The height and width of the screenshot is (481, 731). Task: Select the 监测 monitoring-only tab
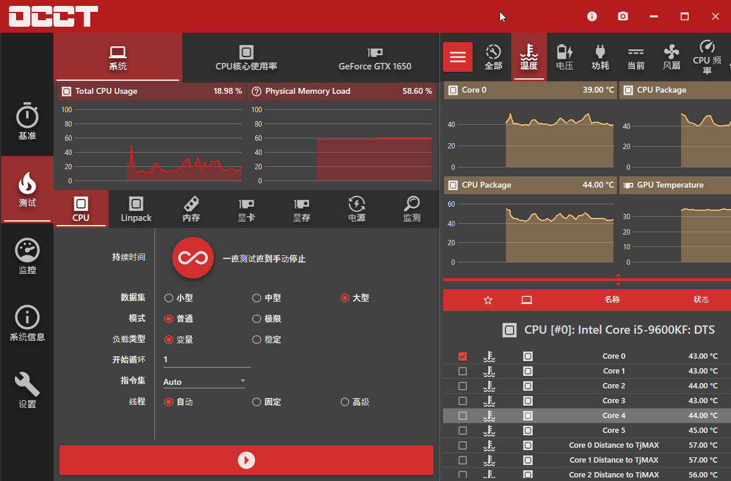412,208
